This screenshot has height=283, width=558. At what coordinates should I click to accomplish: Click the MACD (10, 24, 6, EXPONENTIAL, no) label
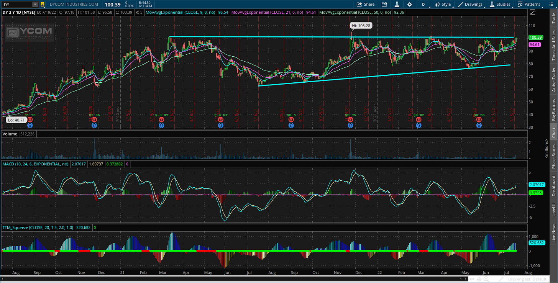click(35, 164)
